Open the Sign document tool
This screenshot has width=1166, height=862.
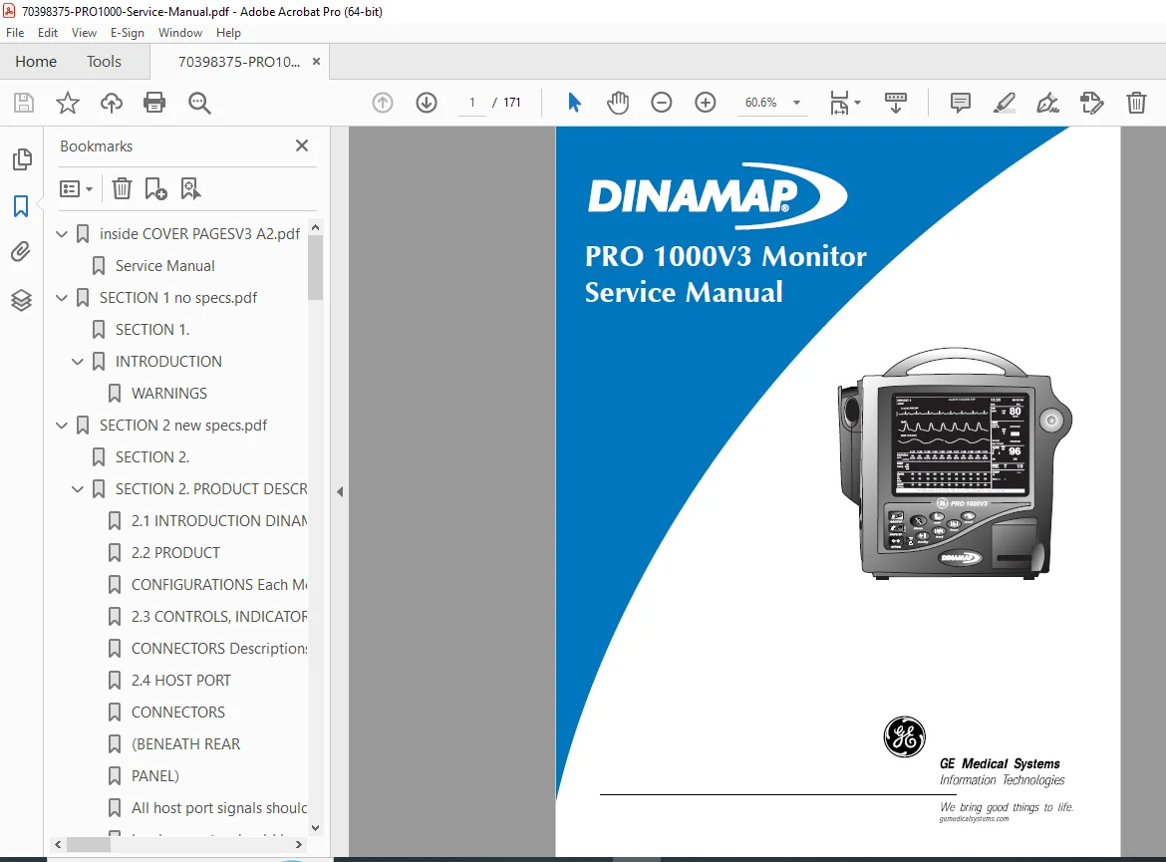pyautogui.click(x=1047, y=103)
